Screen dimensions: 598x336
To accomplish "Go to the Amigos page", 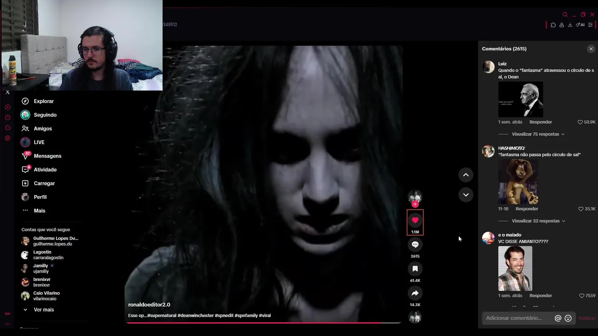I will coord(36,128).
